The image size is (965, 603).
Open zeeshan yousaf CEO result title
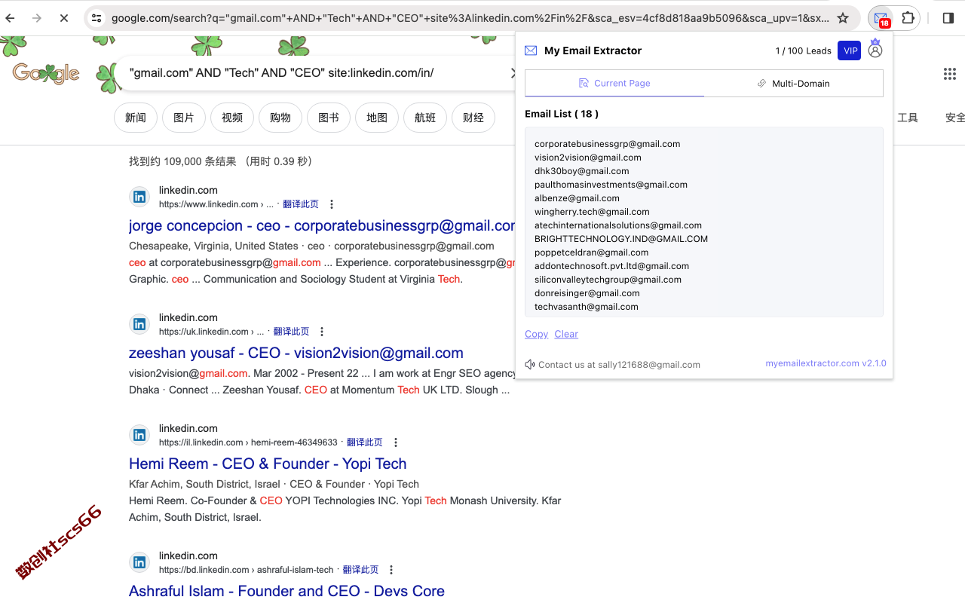pyautogui.click(x=296, y=353)
